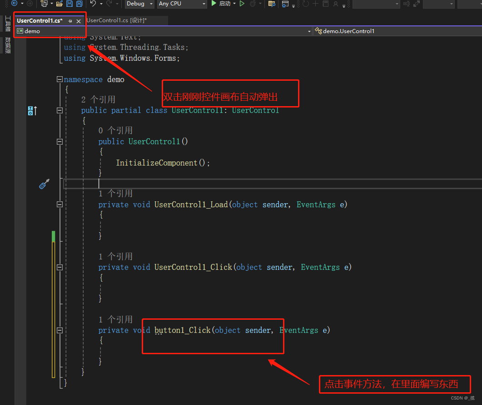Image resolution: width=482 pixels, height=405 pixels.
Task: Open Quick Actions via the screwdriver margin icon
Action: click(44, 184)
